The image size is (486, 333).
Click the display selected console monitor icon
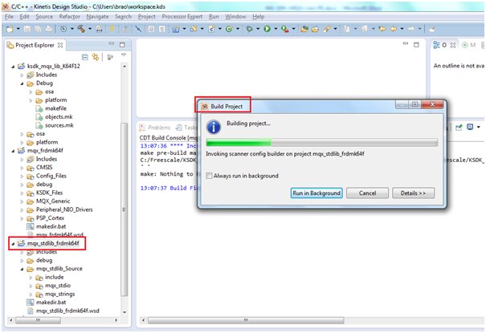pyautogui.click(x=470, y=127)
